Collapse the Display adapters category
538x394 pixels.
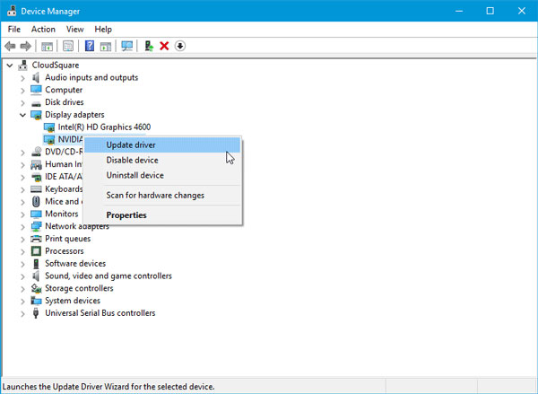[22, 115]
